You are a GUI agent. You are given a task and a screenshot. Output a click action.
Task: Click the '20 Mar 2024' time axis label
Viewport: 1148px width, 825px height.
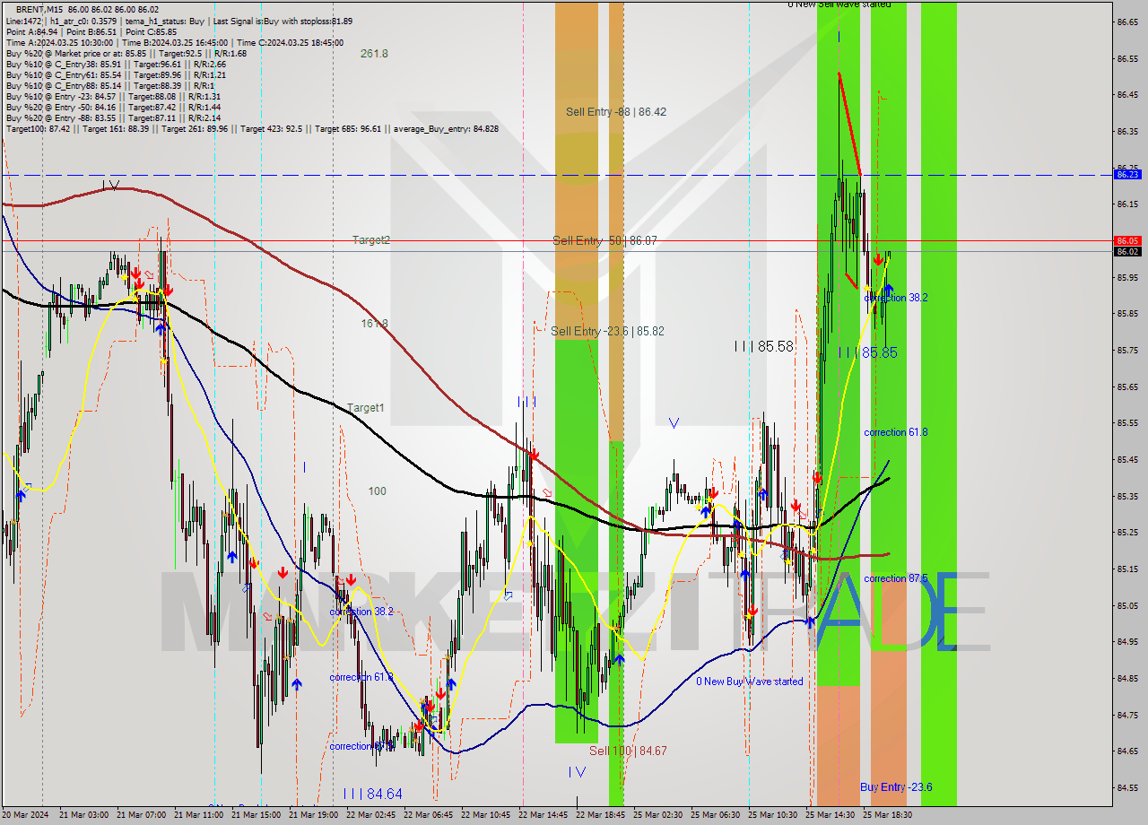pos(26,815)
